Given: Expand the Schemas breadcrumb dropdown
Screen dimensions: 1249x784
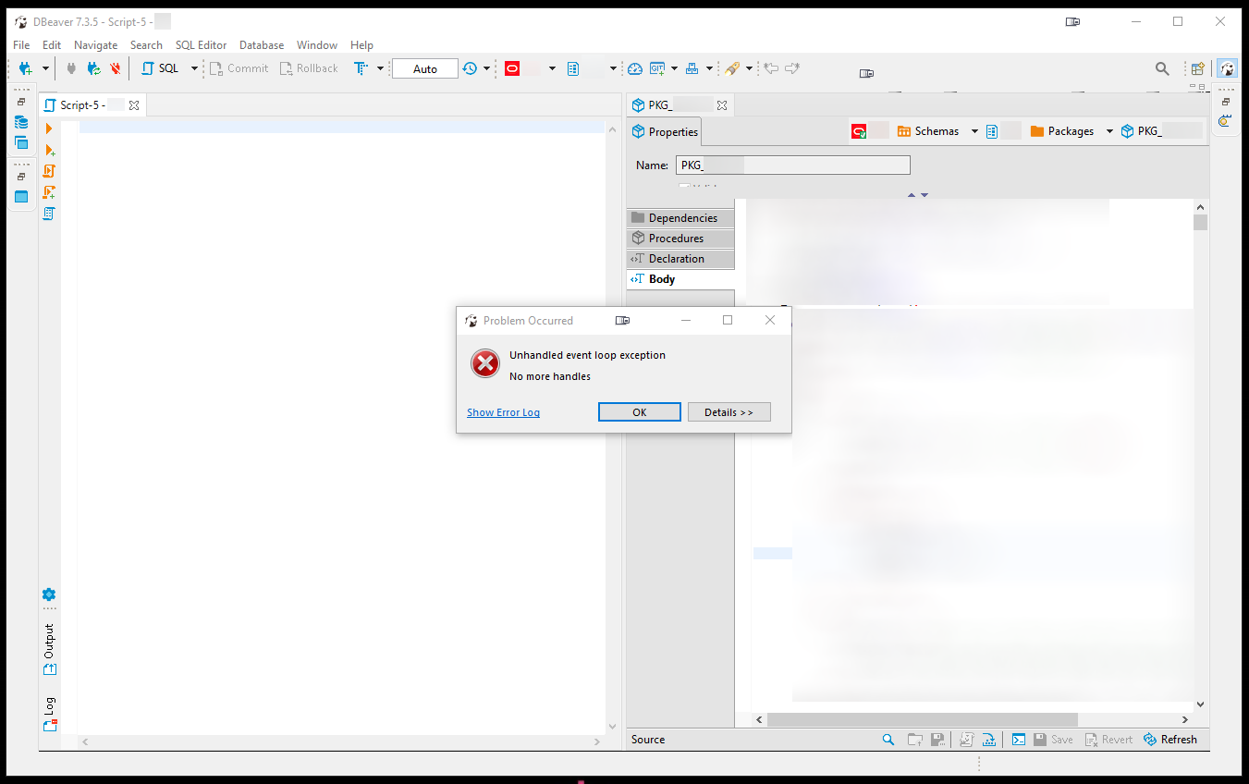Looking at the screenshot, I should click(975, 130).
